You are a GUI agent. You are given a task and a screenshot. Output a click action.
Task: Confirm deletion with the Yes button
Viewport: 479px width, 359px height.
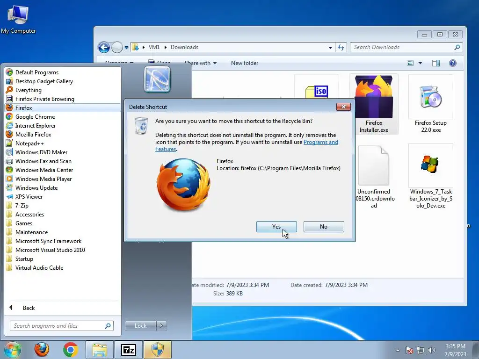coord(276,227)
